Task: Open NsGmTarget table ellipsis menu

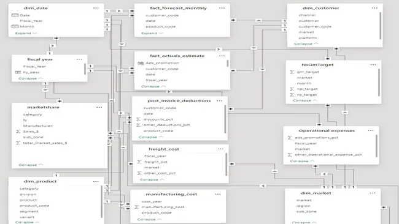Action: [x=373, y=65]
